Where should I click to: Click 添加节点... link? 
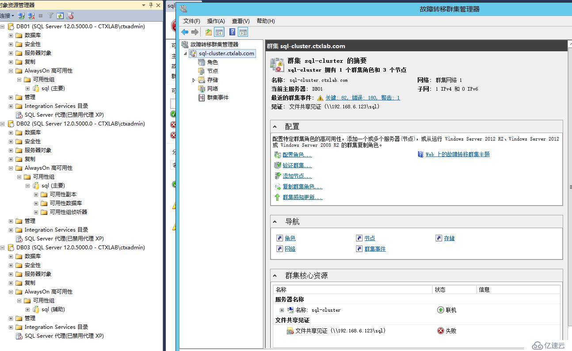point(297,176)
